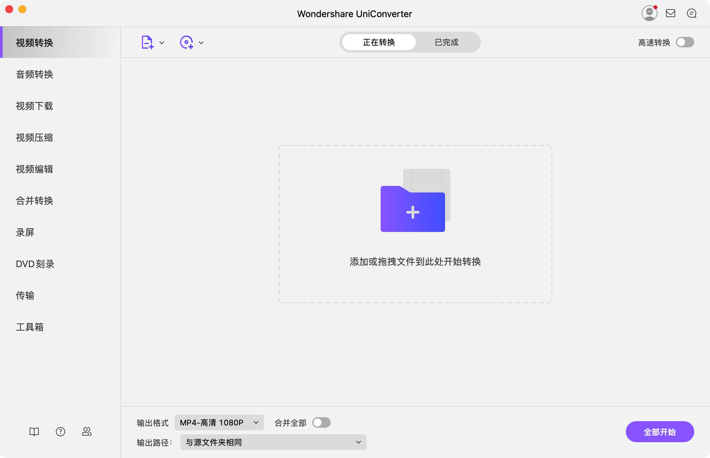Open the share/community icon at bottom left

point(87,431)
